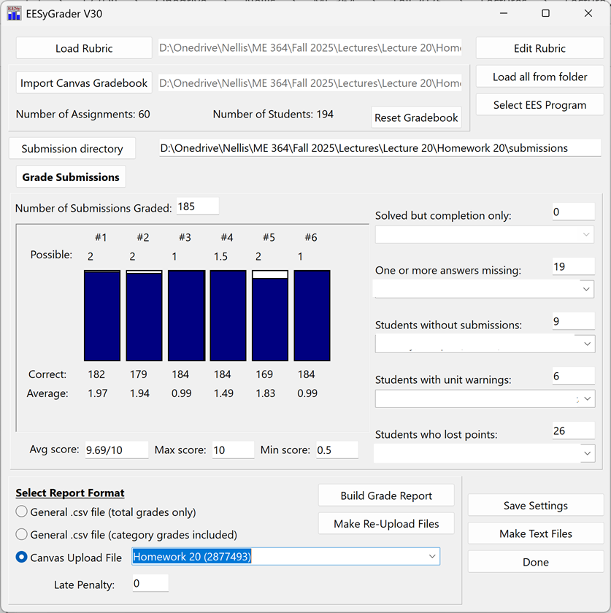Click the EESyGrader app icon in title bar

[14, 13]
